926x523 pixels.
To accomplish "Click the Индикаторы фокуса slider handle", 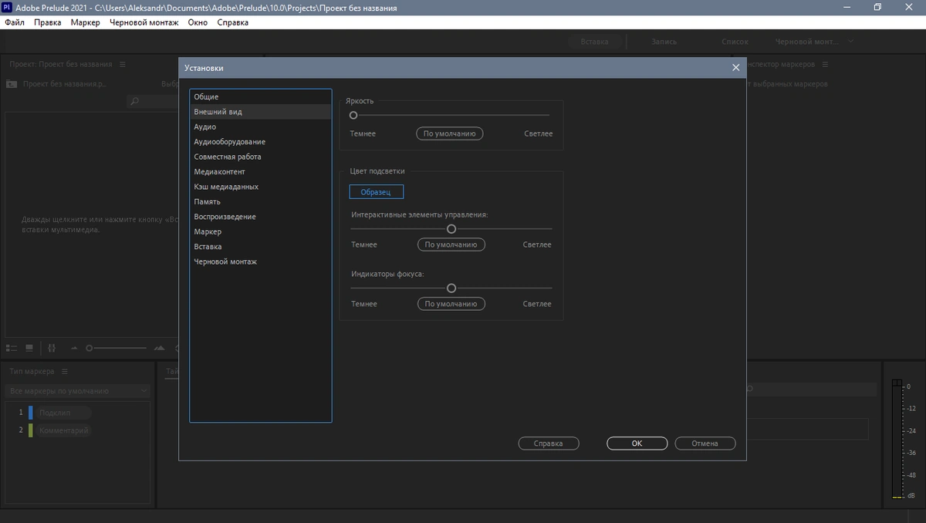I will (x=451, y=288).
